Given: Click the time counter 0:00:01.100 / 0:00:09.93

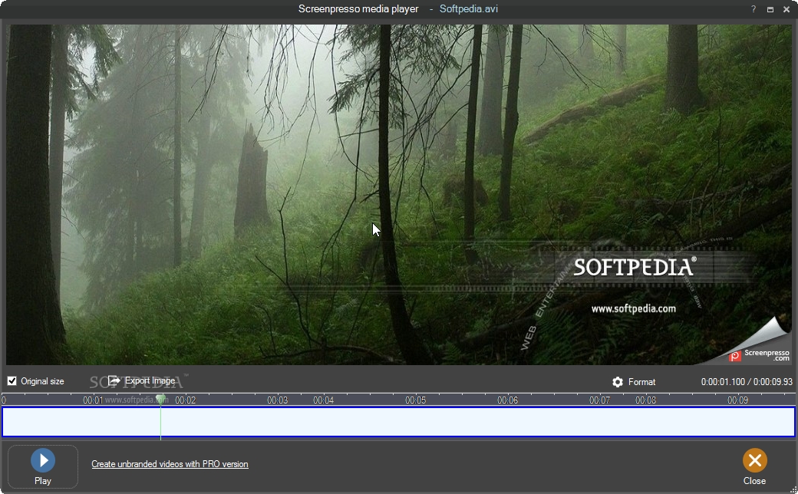Looking at the screenshot, I should coord(747,381).
